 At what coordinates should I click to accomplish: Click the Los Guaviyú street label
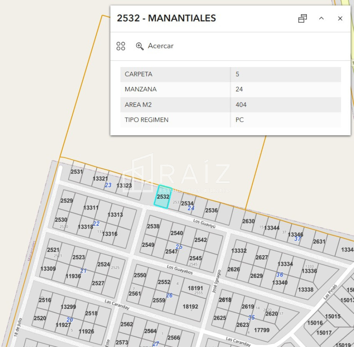click(204, 223)
